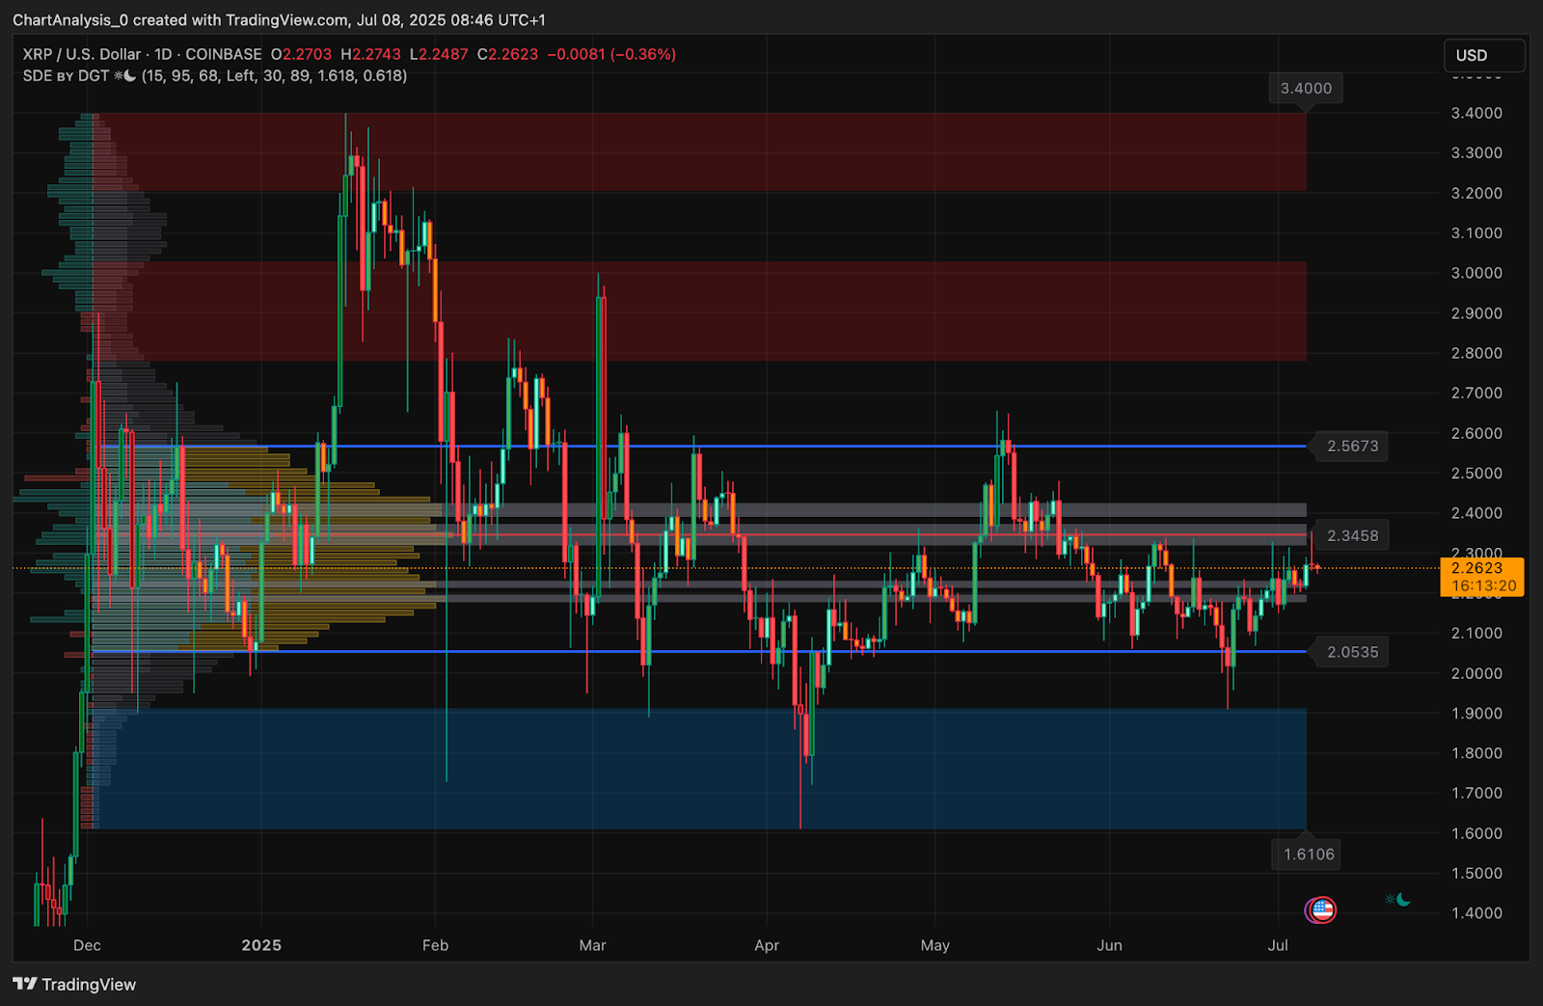Screen dimensions: 1543x1006
Task: Select the 1.6106 callout label below the blue zone
Action: [x=1309, y=855]
